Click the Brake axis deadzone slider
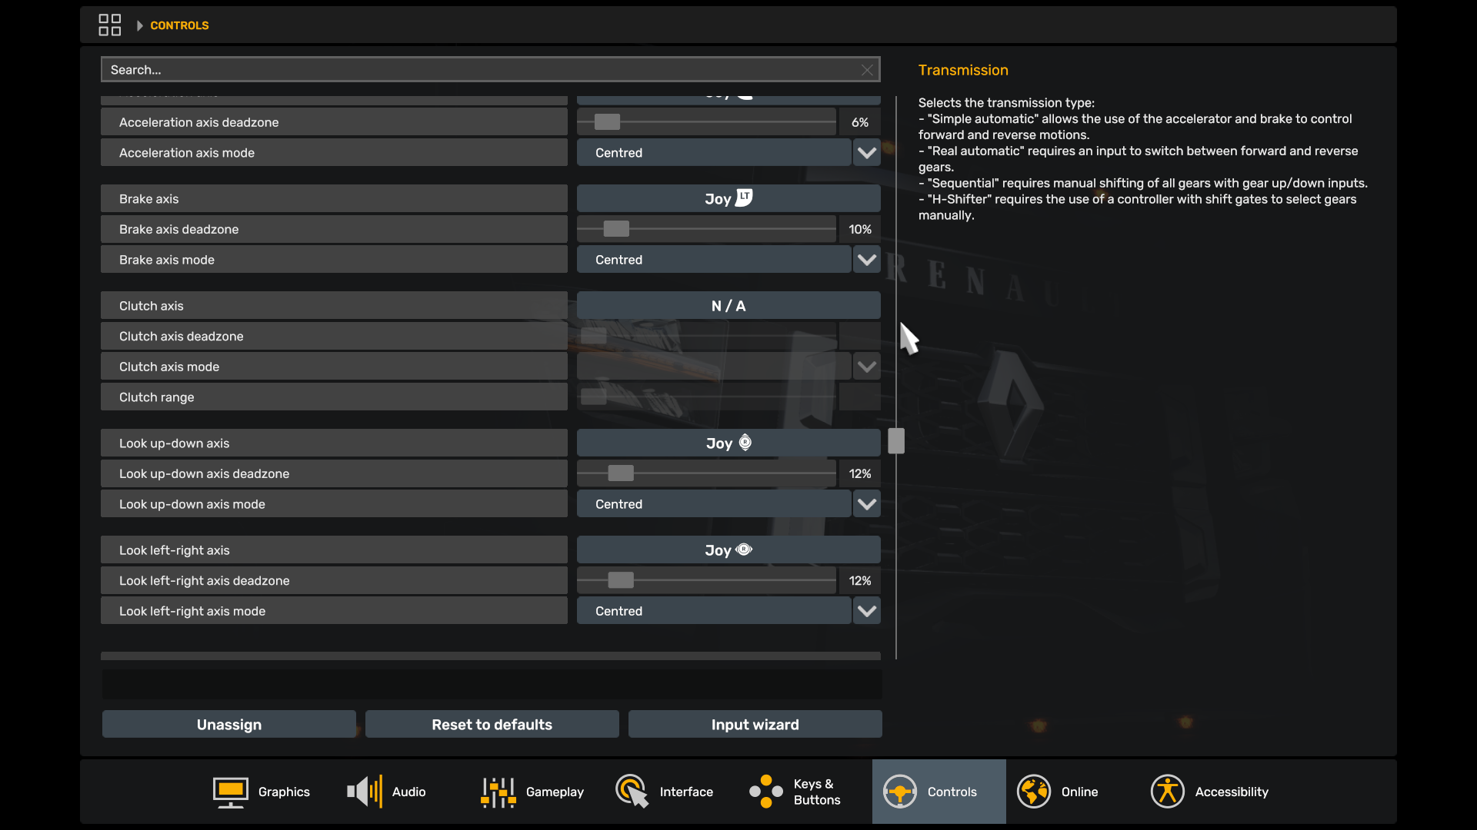This screenshot has height=830, width=1477. [616, 229]
